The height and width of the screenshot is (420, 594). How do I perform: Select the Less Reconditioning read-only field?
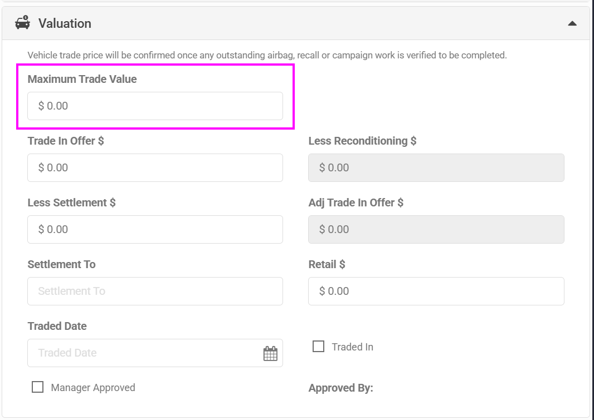point(436,167)
